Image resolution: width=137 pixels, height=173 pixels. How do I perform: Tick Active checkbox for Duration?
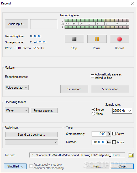click(114, 142)
